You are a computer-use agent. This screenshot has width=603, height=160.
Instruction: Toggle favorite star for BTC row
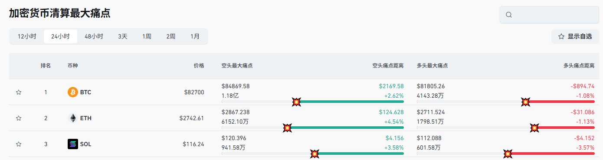click(19, 92)
